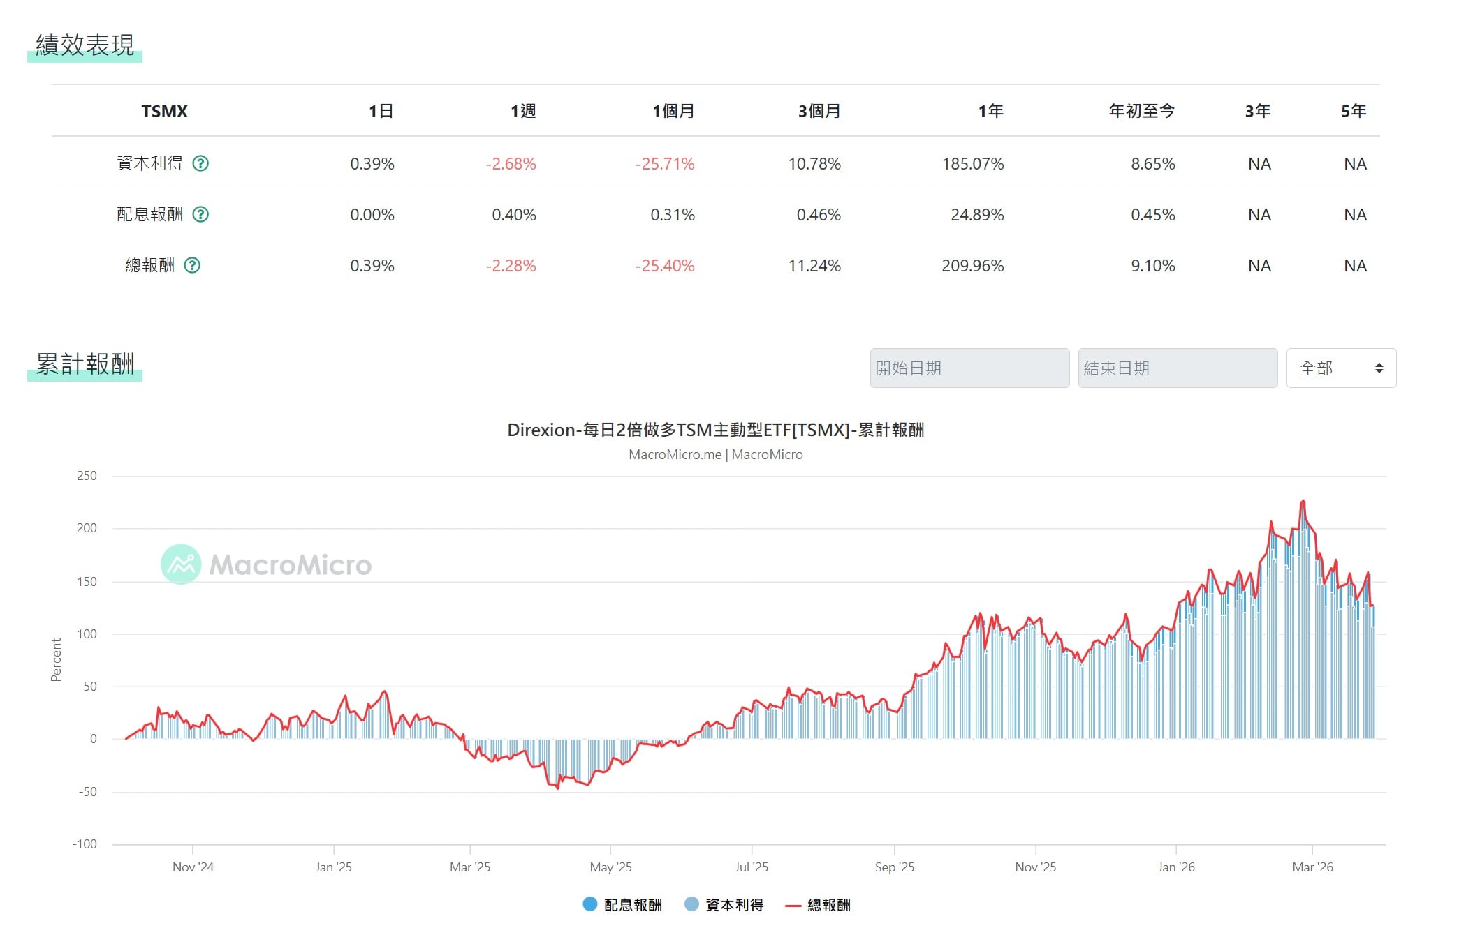Click the chart title text with TSMX
Viewport: 1459px width, 944px height.
click(715, 430)
